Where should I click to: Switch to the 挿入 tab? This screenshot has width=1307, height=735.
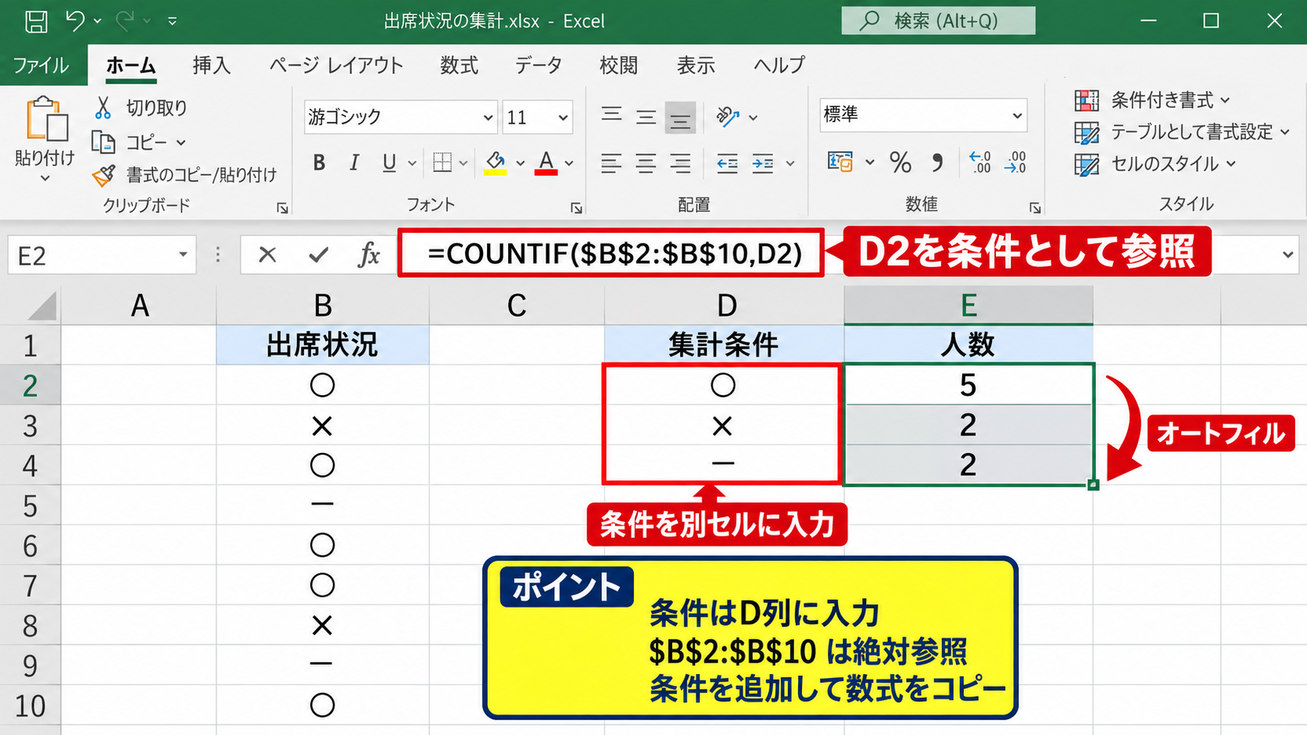pos(211,66)
